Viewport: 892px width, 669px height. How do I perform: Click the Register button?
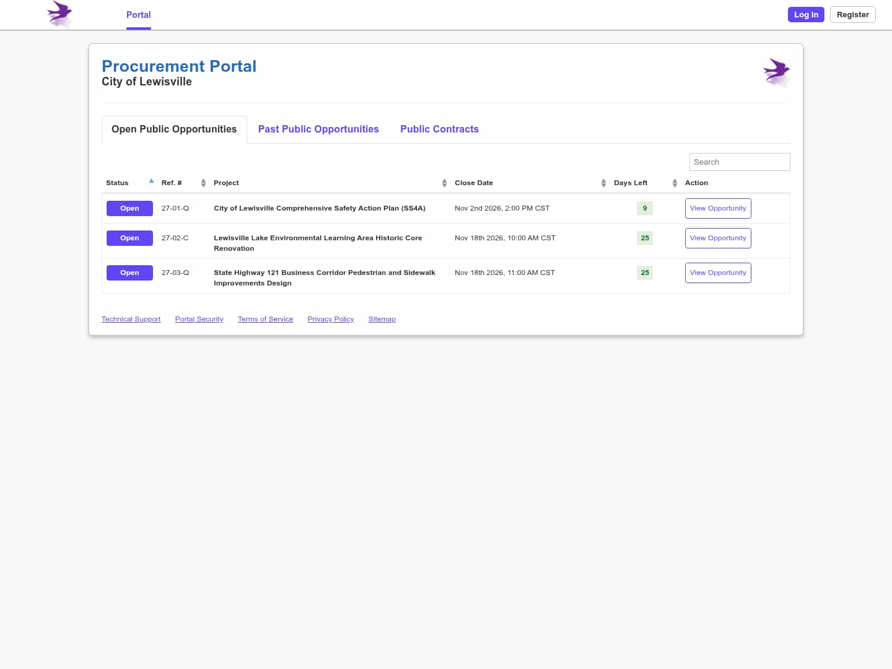click(x=852, y=15)
